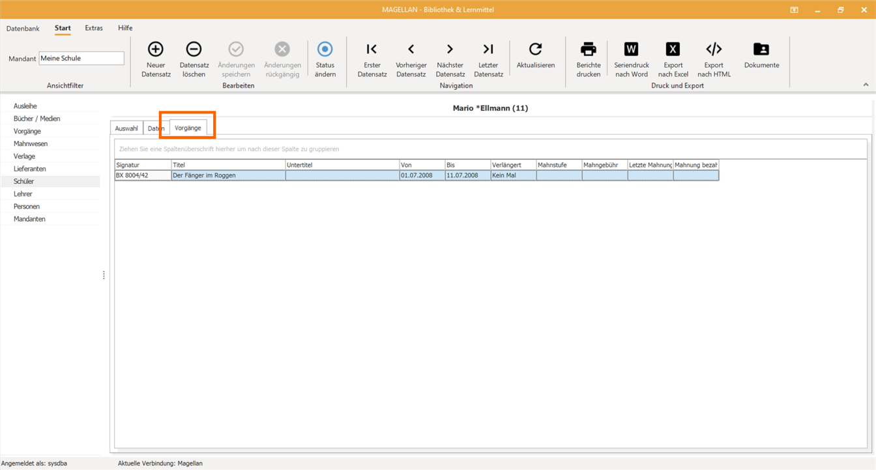Click the Aktualisieren refresh icon

click(x=535, y=49)
